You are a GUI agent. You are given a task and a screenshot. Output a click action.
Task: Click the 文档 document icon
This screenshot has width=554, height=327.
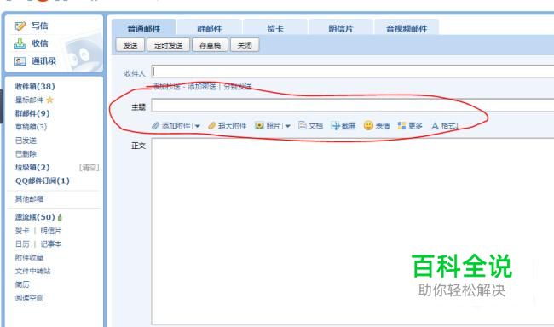tap(302, 125)
